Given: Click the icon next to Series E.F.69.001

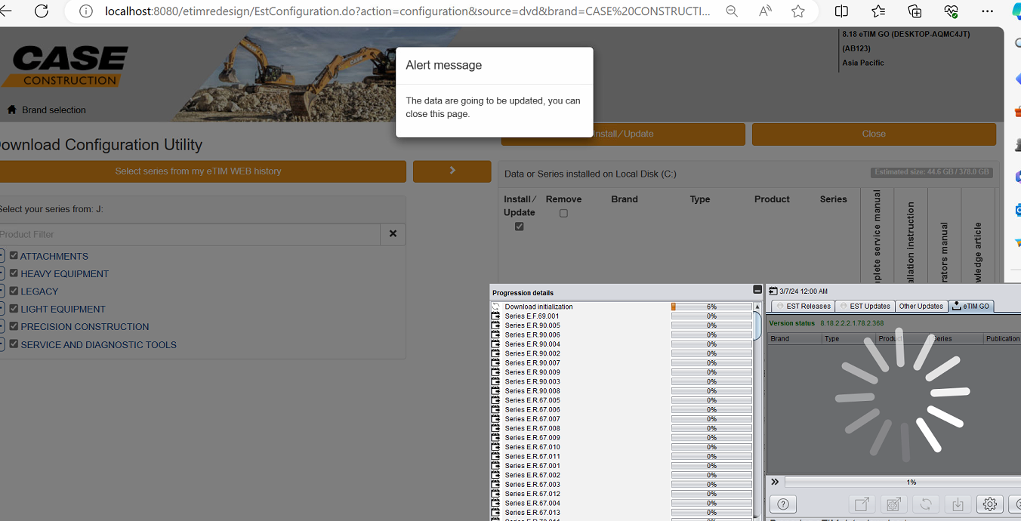Looking at the screenshot, I should pyautogui.click(x=496, y=316).
